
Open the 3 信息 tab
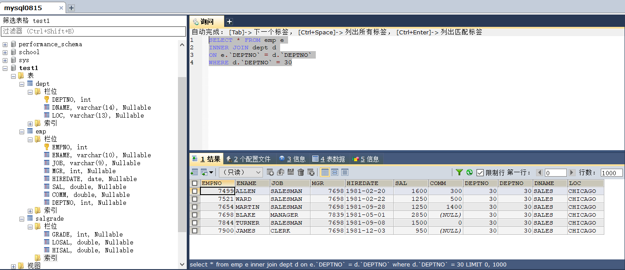(292, 159)
